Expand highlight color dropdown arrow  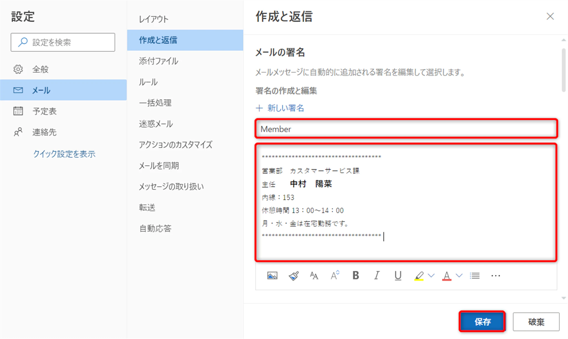coord(431,275)
